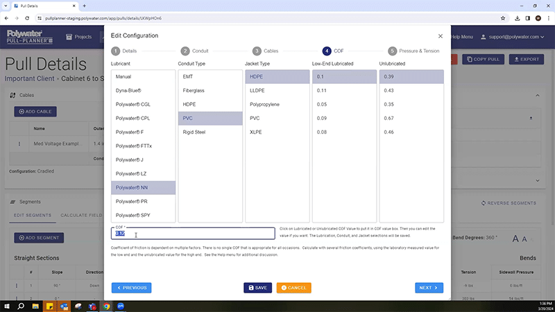Pick unlubricated value 0.43

point(411,91)
